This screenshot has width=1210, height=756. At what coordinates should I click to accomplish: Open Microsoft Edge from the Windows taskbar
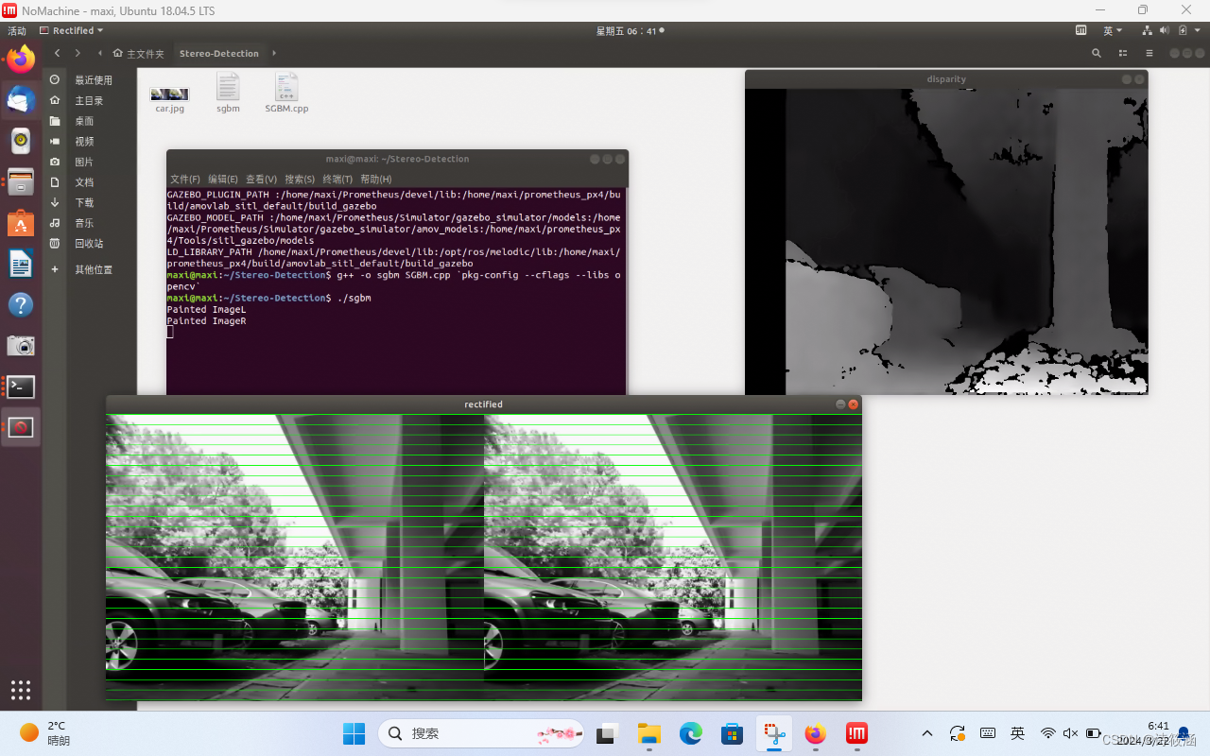click(x=691, y=733)
